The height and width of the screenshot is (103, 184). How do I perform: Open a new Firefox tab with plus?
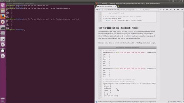coord(118,6)
